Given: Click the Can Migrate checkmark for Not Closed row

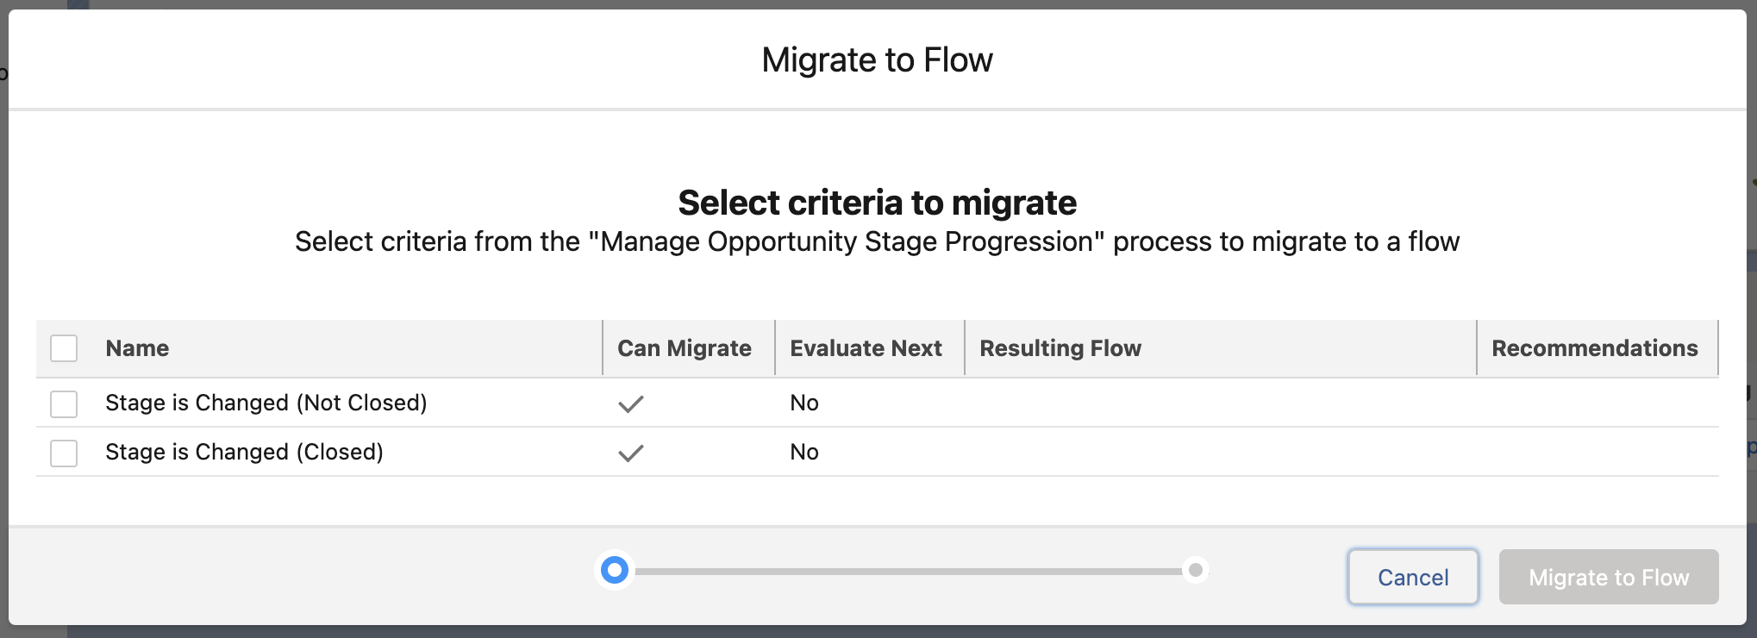Looking at the screenshot, I should click(x=631, y=403).
